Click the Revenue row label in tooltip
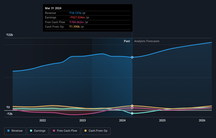This screenshot has width=216, height=138. click(51, 13)
